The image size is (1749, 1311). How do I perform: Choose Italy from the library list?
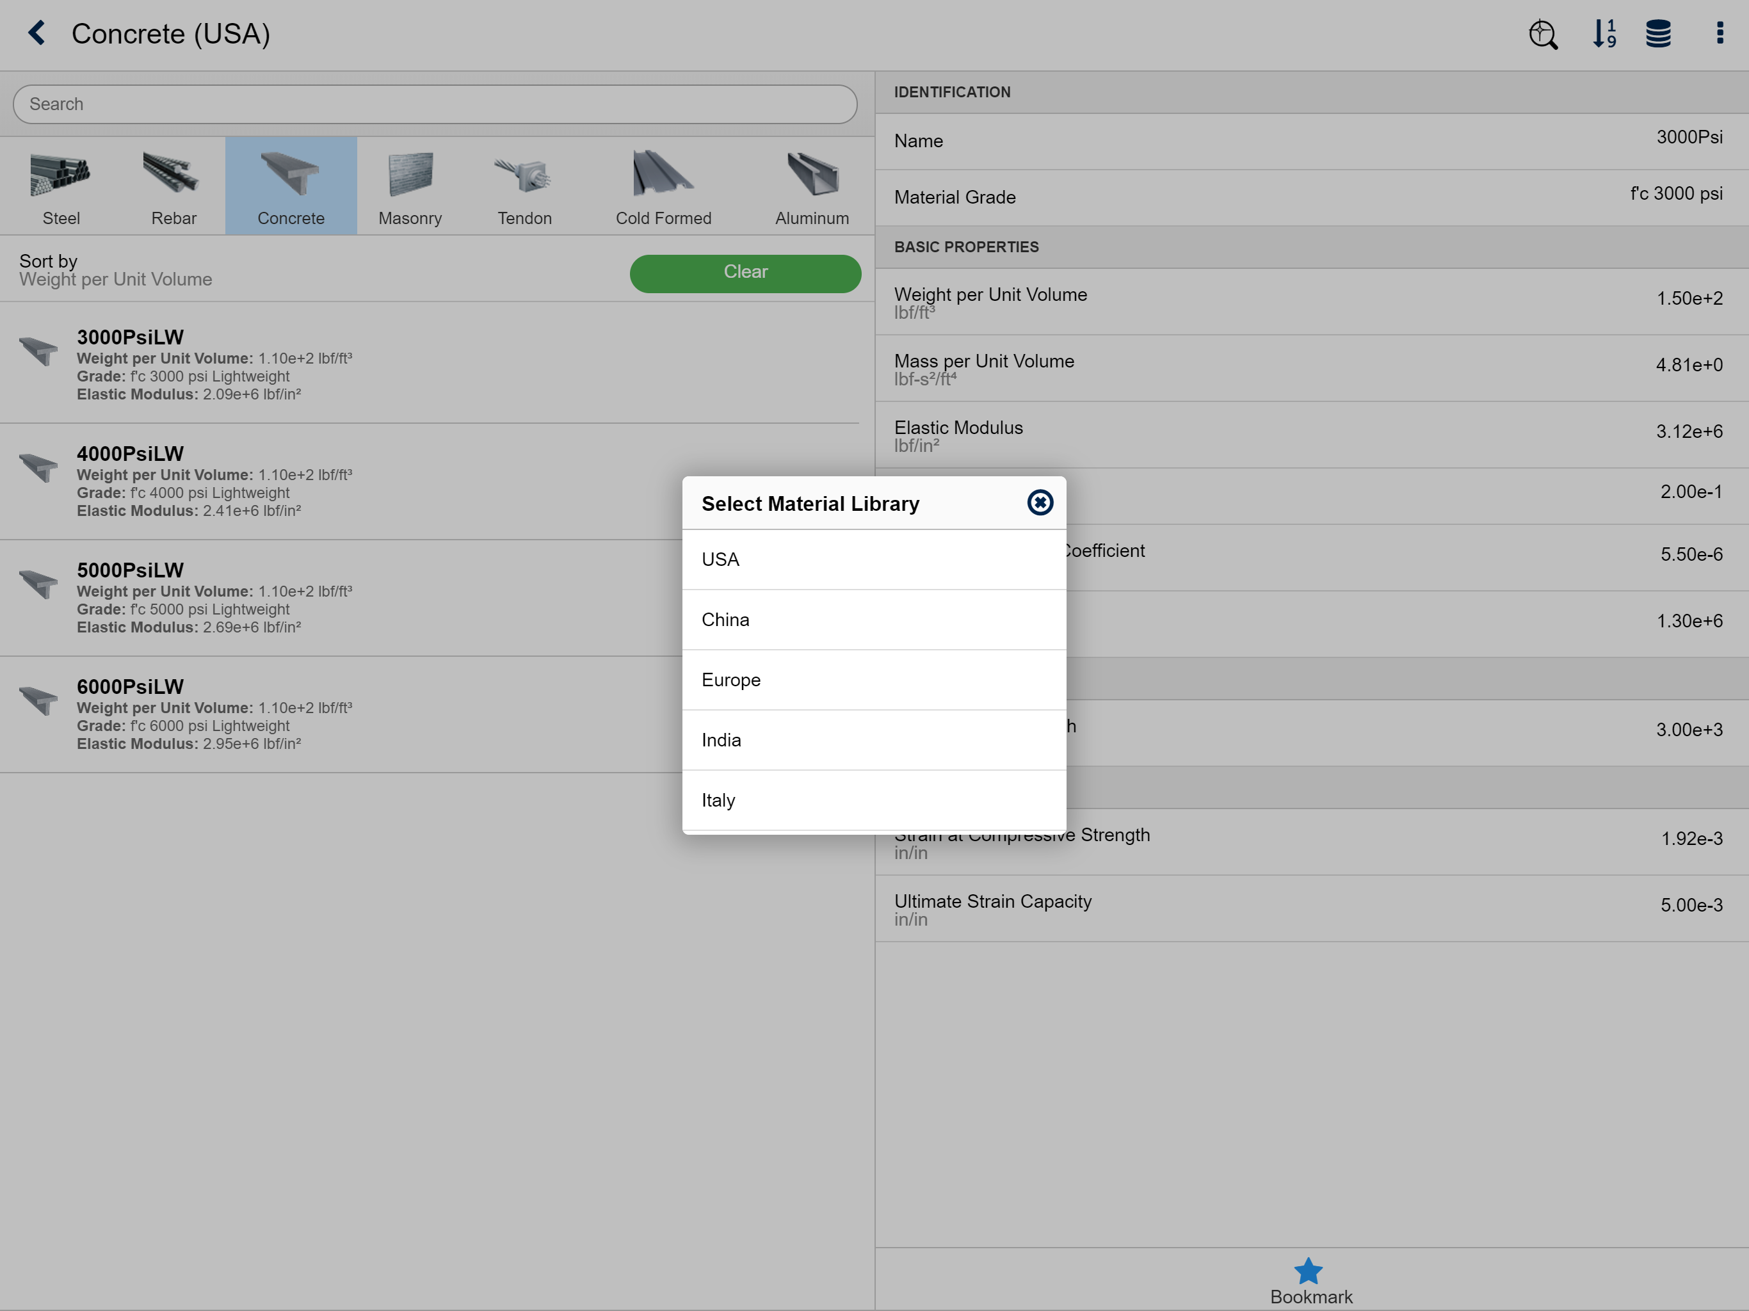pyautogui.click(x=874, y=800)
